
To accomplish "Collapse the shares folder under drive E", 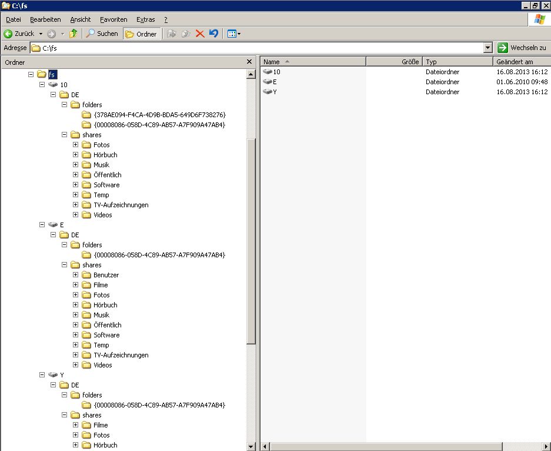I will 65,265.
